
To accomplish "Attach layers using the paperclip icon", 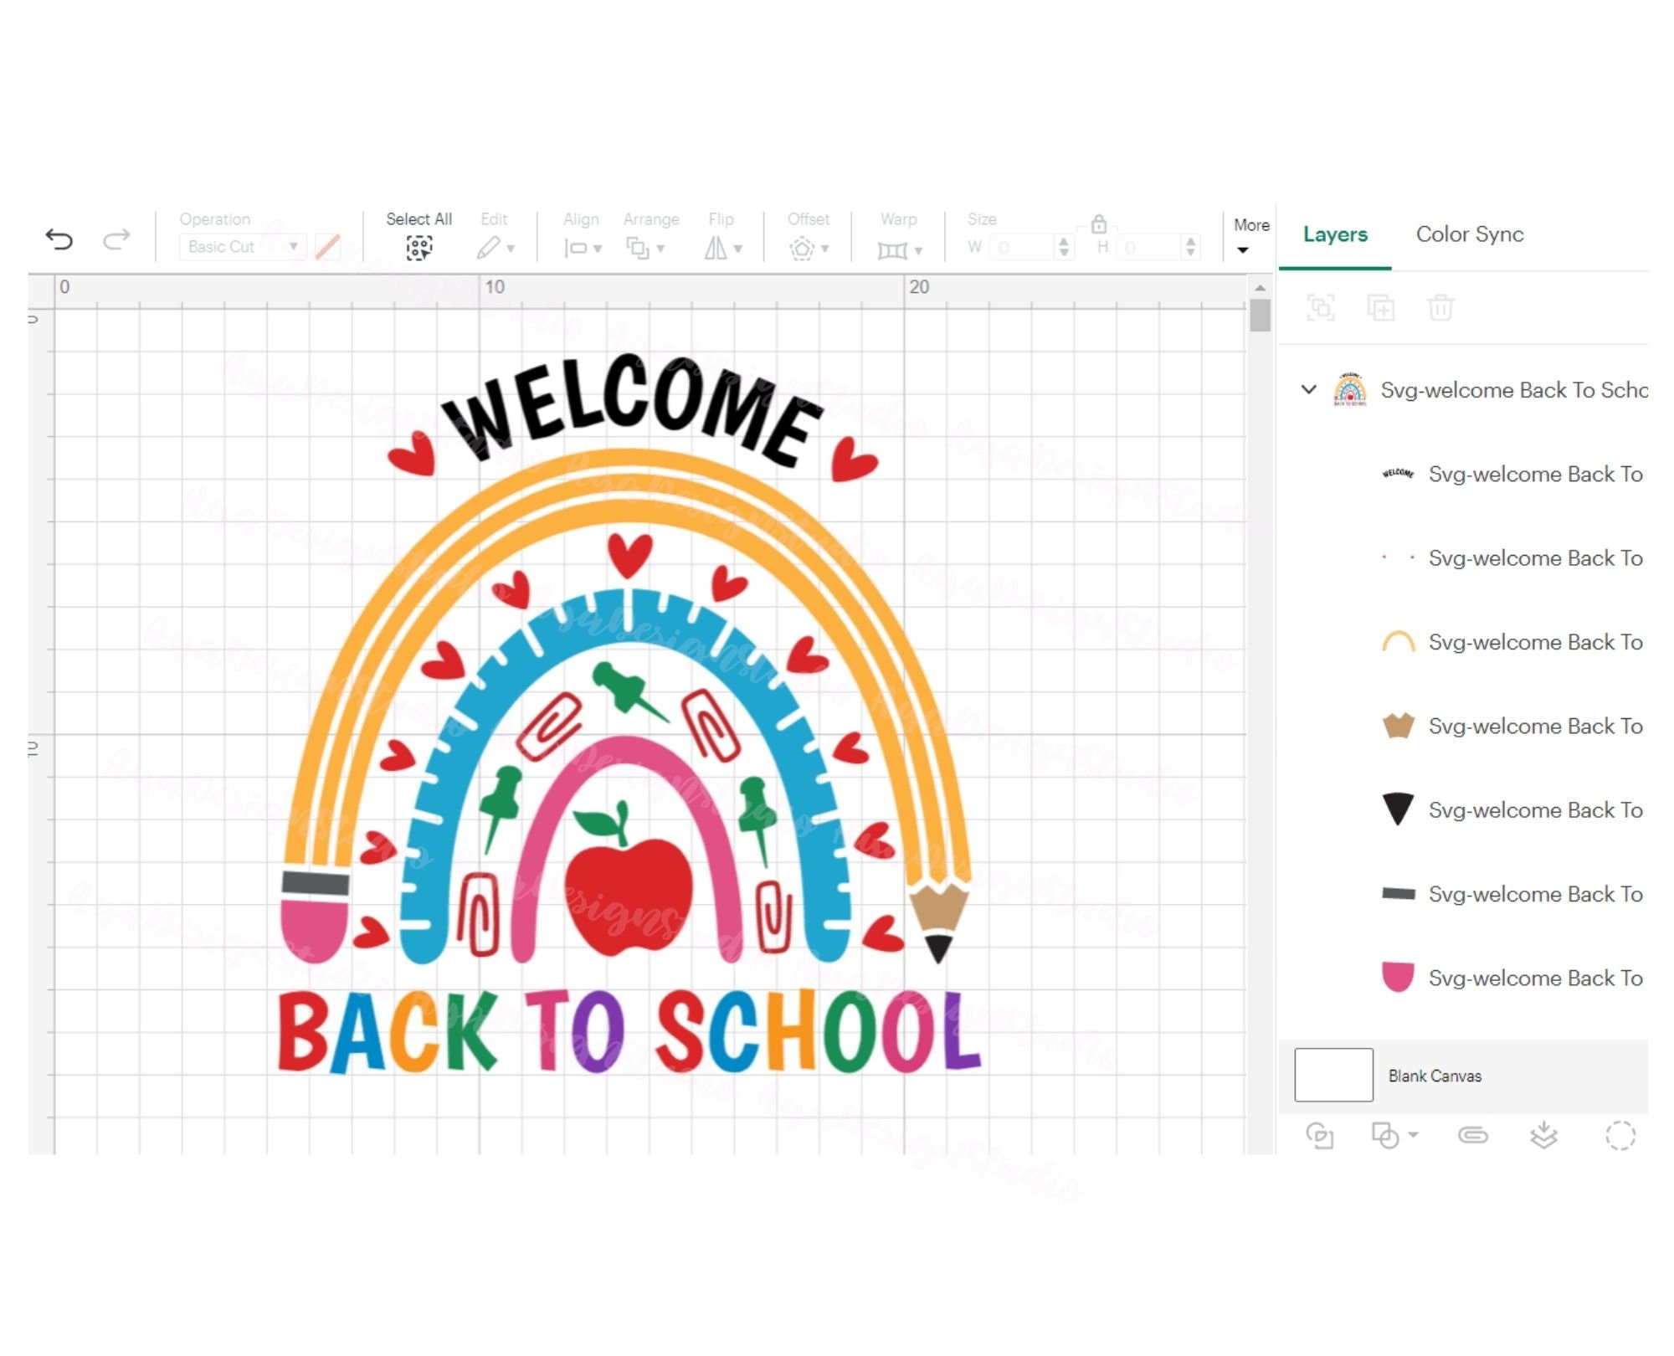I will pyautogui.click(x=1473, y=1135).
